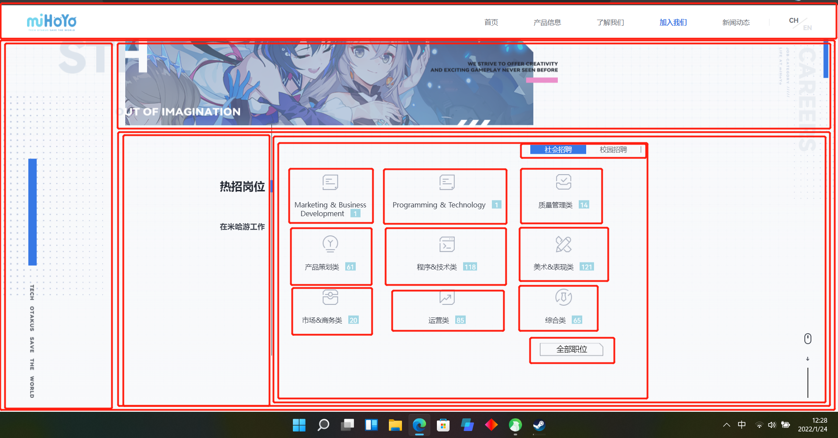Open Steam from the taskbar

(x=539, y=425)
